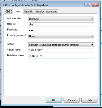The image size is (102, 108).
Task: Open the Advanced tab
Action: [52, 11]
